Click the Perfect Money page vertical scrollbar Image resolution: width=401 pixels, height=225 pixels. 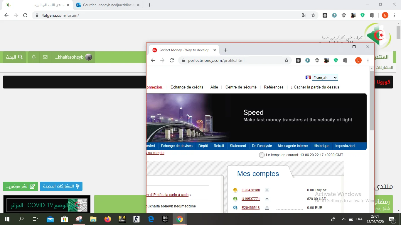372,101
